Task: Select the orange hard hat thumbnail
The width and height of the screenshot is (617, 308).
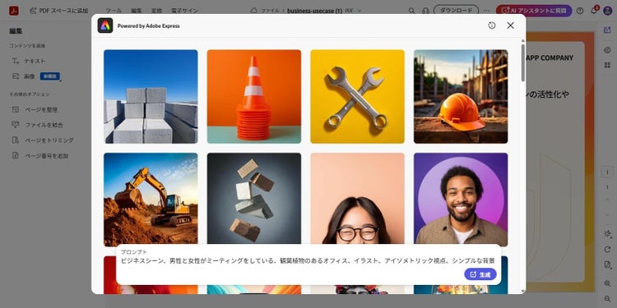Action: [461, 96]
